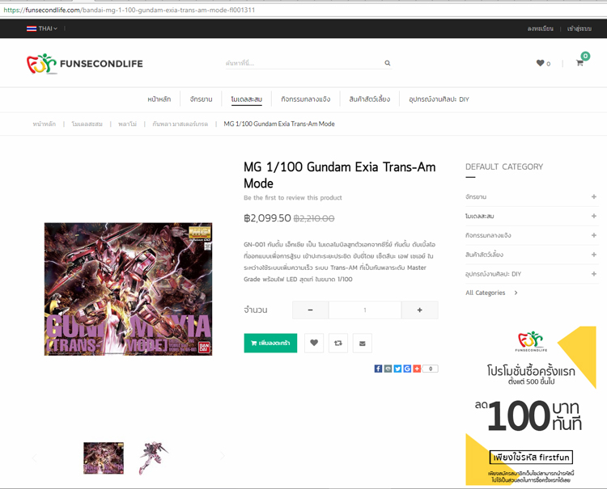Increase quantity with plus button
Viewport: 607px width, 489px height.
click(x=419, y=310)
